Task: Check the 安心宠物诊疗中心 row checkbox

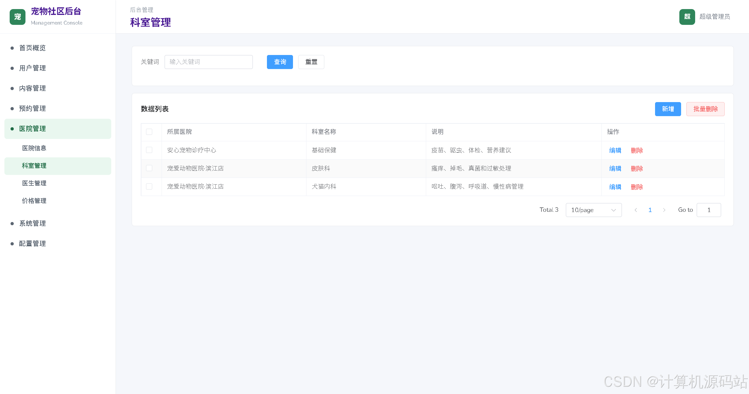Action: [x=149, y=150]
